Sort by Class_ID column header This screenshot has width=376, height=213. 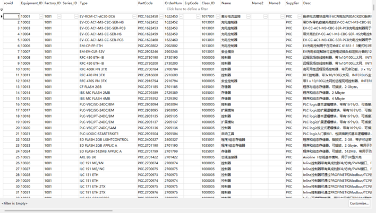click(210, 3)
